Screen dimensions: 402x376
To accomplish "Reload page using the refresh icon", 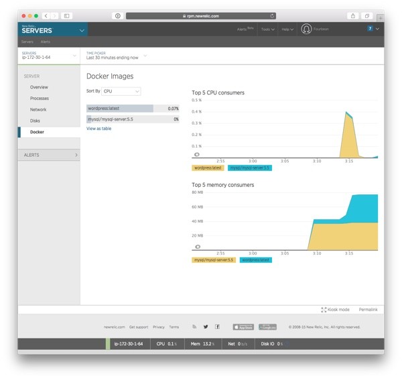I will pos(272,16).
